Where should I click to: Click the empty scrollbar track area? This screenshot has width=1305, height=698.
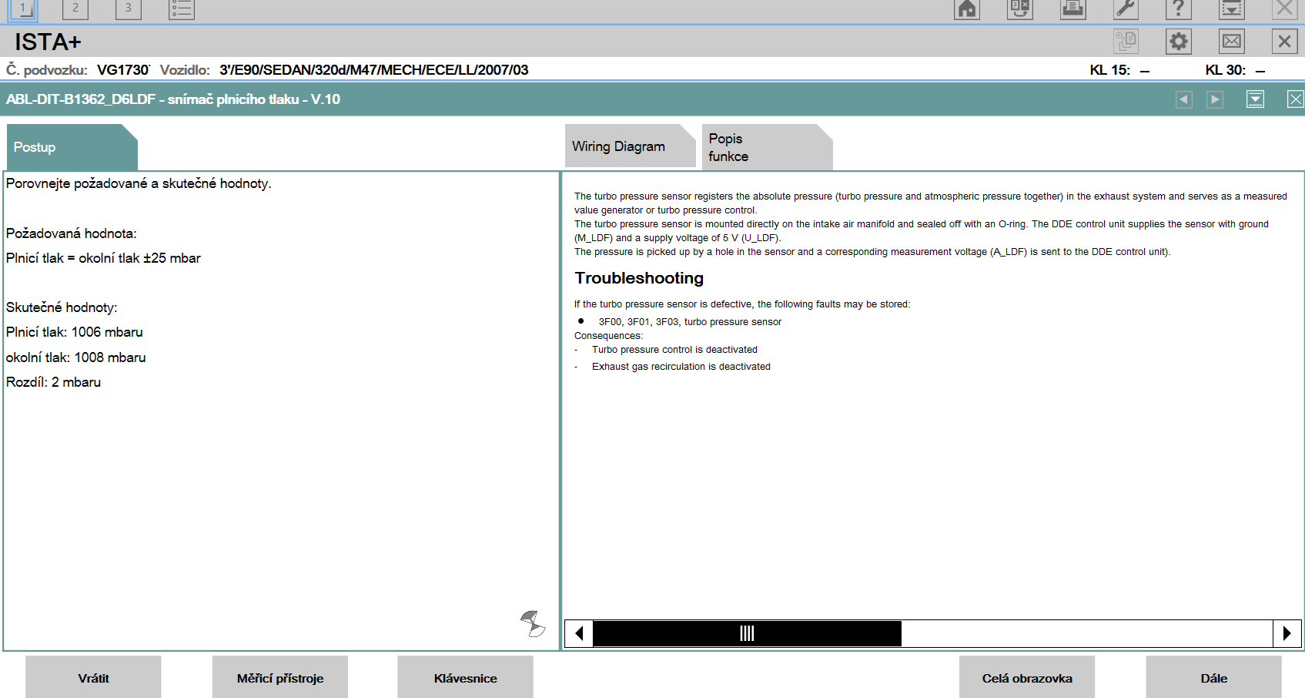coord(1087,633)
